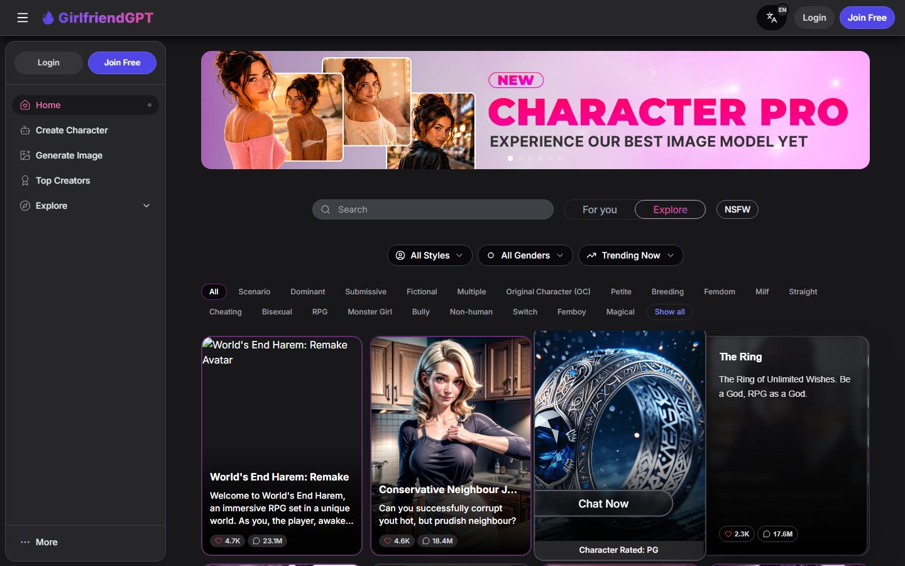Viewport: 905px width, 566px height.
Task: Click the sidebar Login button
Action: 48,63
